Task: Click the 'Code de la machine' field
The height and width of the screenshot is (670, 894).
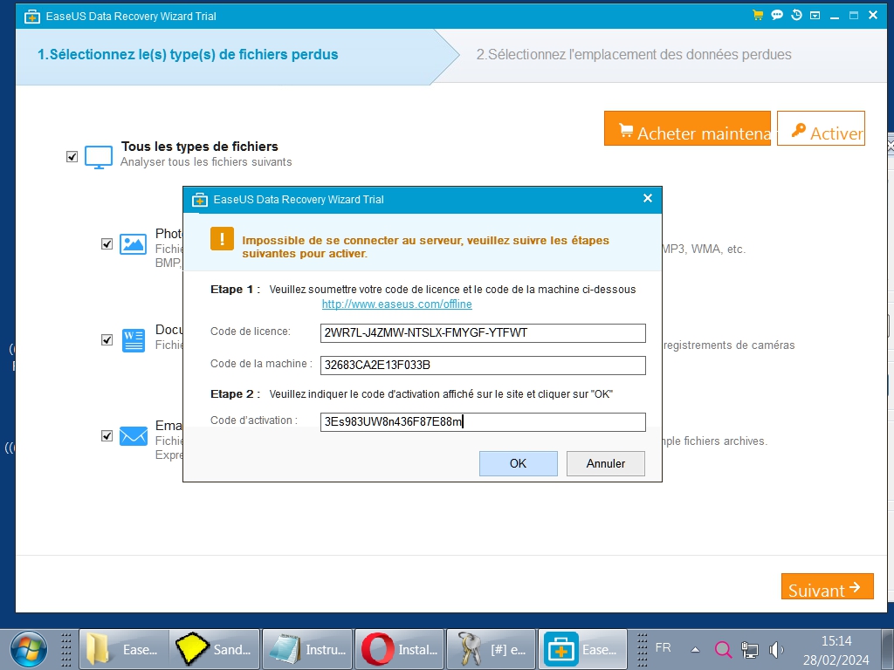Action: [x=483, y=366]
